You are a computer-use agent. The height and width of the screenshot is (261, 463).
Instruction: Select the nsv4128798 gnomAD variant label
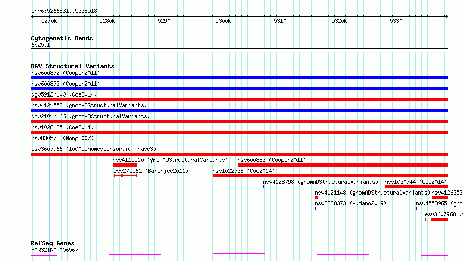coord(320,182)
